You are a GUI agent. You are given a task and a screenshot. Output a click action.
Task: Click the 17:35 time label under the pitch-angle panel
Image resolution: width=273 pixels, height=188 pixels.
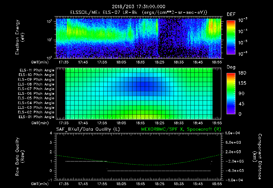pyautogui.click(x=64, y=123)
